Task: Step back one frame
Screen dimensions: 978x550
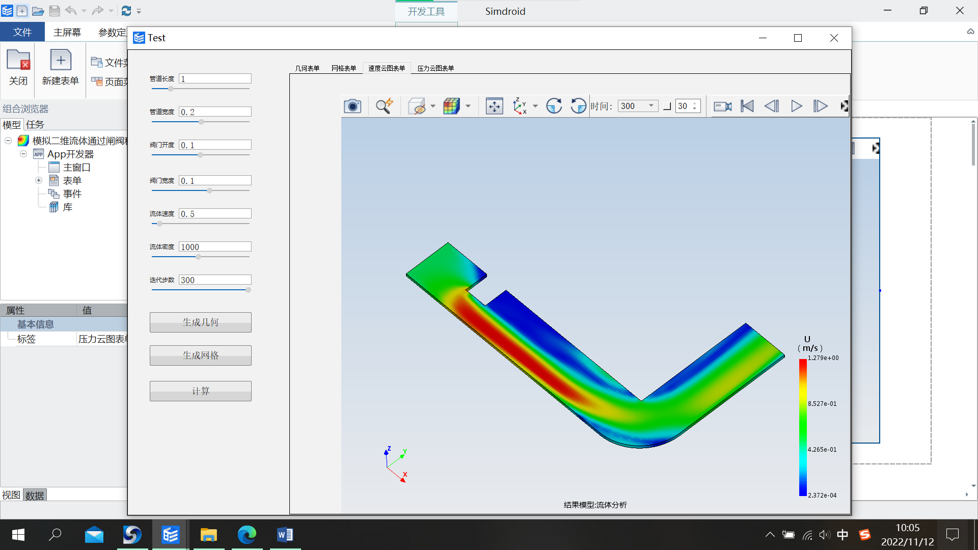Action: point(772,106)
